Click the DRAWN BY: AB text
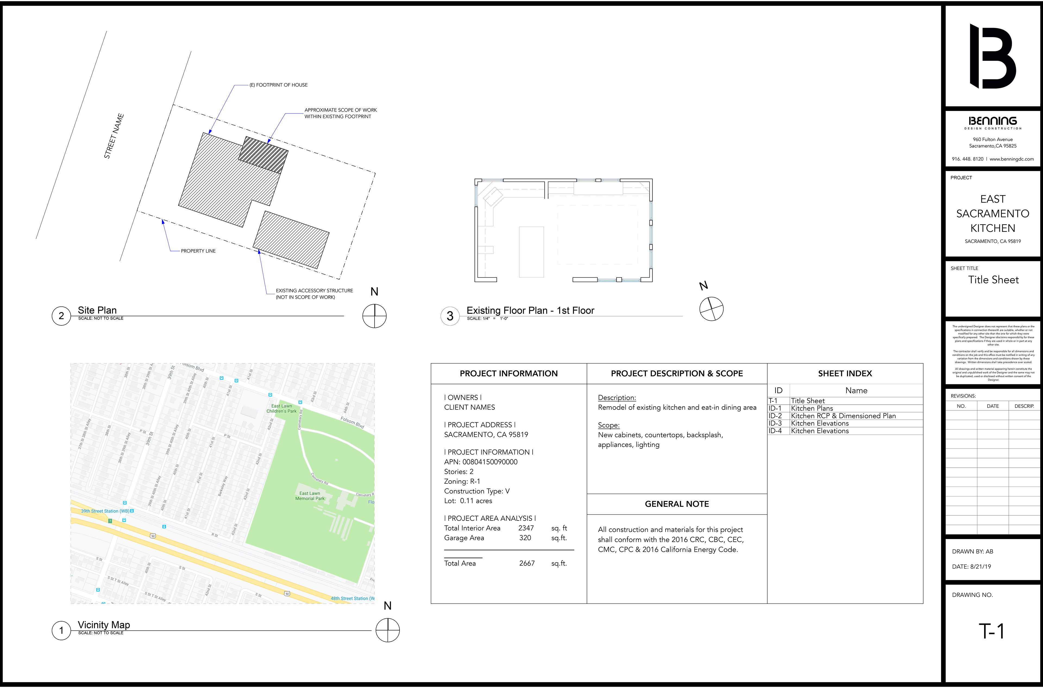 tap(972, 551)
